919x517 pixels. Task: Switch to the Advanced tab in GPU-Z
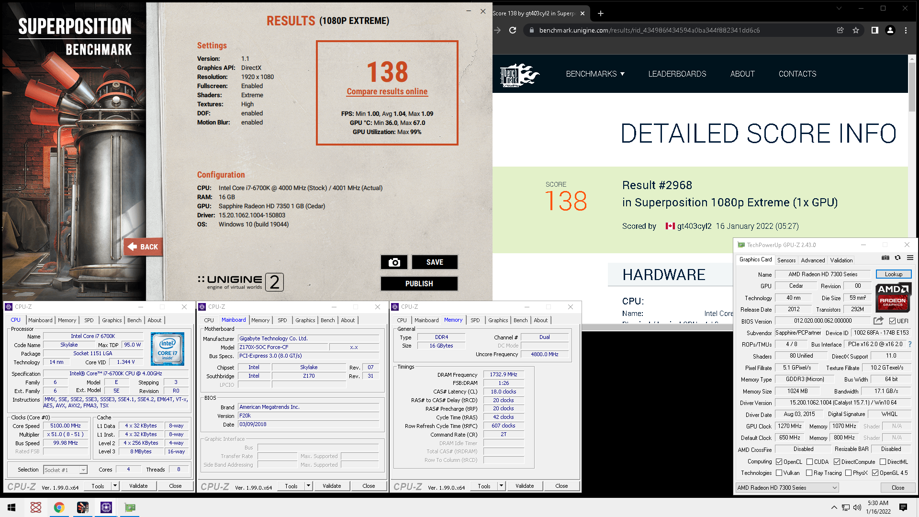coord(813,260)
